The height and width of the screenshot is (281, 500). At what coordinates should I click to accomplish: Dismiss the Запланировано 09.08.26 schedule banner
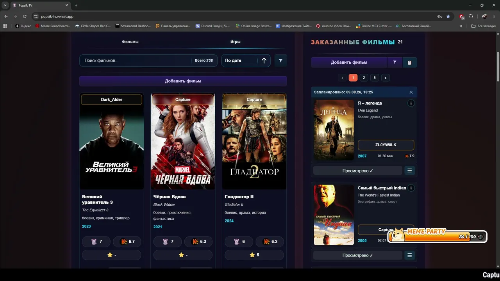[411, 92]
